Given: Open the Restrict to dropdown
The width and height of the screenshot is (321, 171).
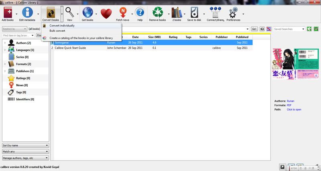Looking at the screenshot, I should tap(14, 29).
